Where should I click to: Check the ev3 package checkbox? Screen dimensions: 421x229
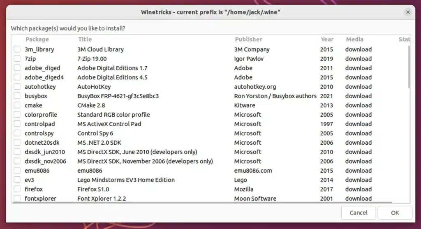pos(17,180)
